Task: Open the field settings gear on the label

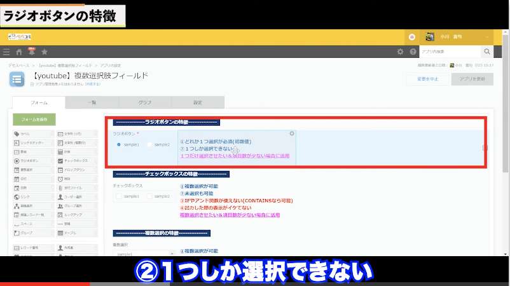Action: point(292,133)
